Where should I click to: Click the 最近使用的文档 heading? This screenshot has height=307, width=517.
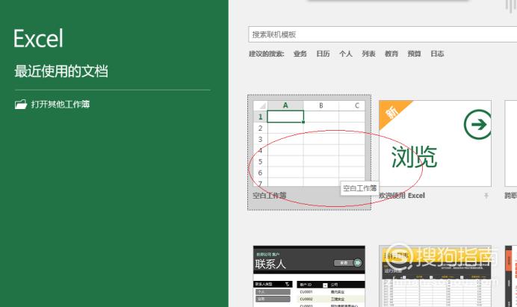61,71
